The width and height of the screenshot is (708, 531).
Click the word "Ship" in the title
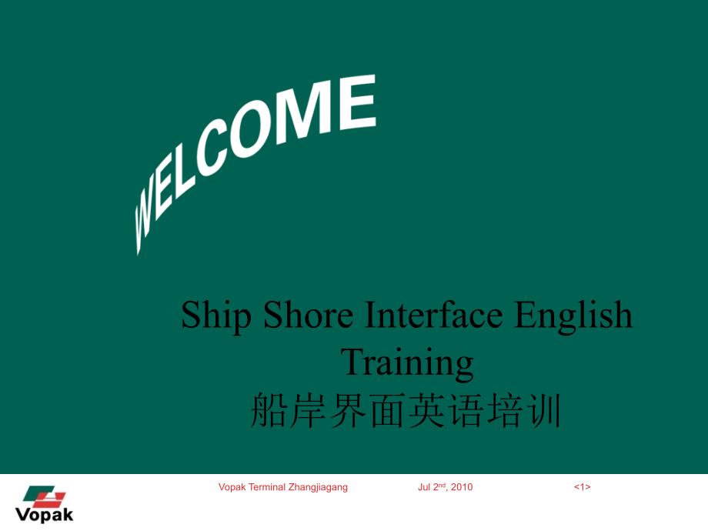pyautogui.click(x=216, y=316)
